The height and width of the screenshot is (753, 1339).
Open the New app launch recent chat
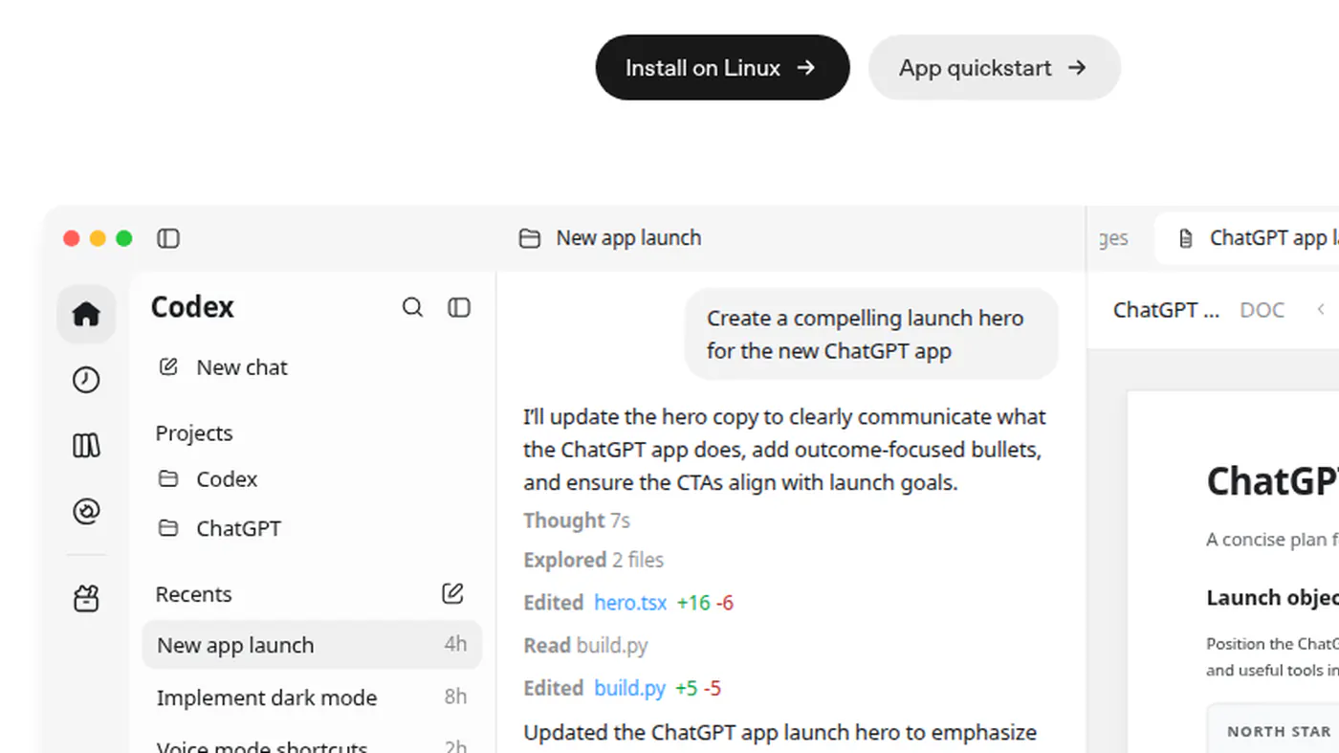coord(312,645)
